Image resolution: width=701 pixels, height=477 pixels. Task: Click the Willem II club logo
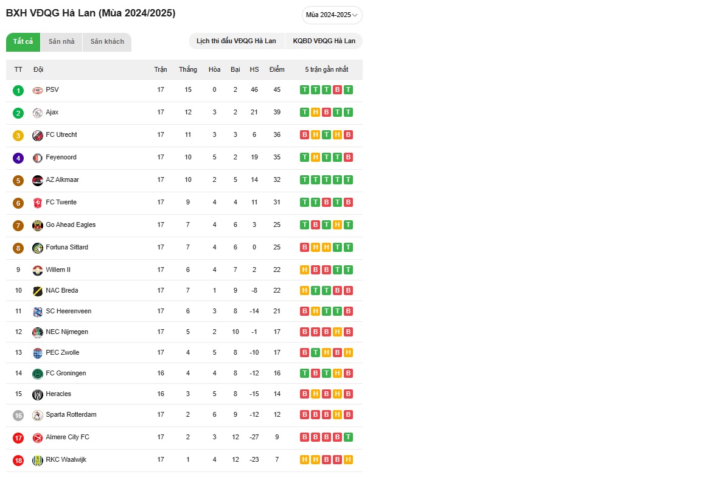38,271
